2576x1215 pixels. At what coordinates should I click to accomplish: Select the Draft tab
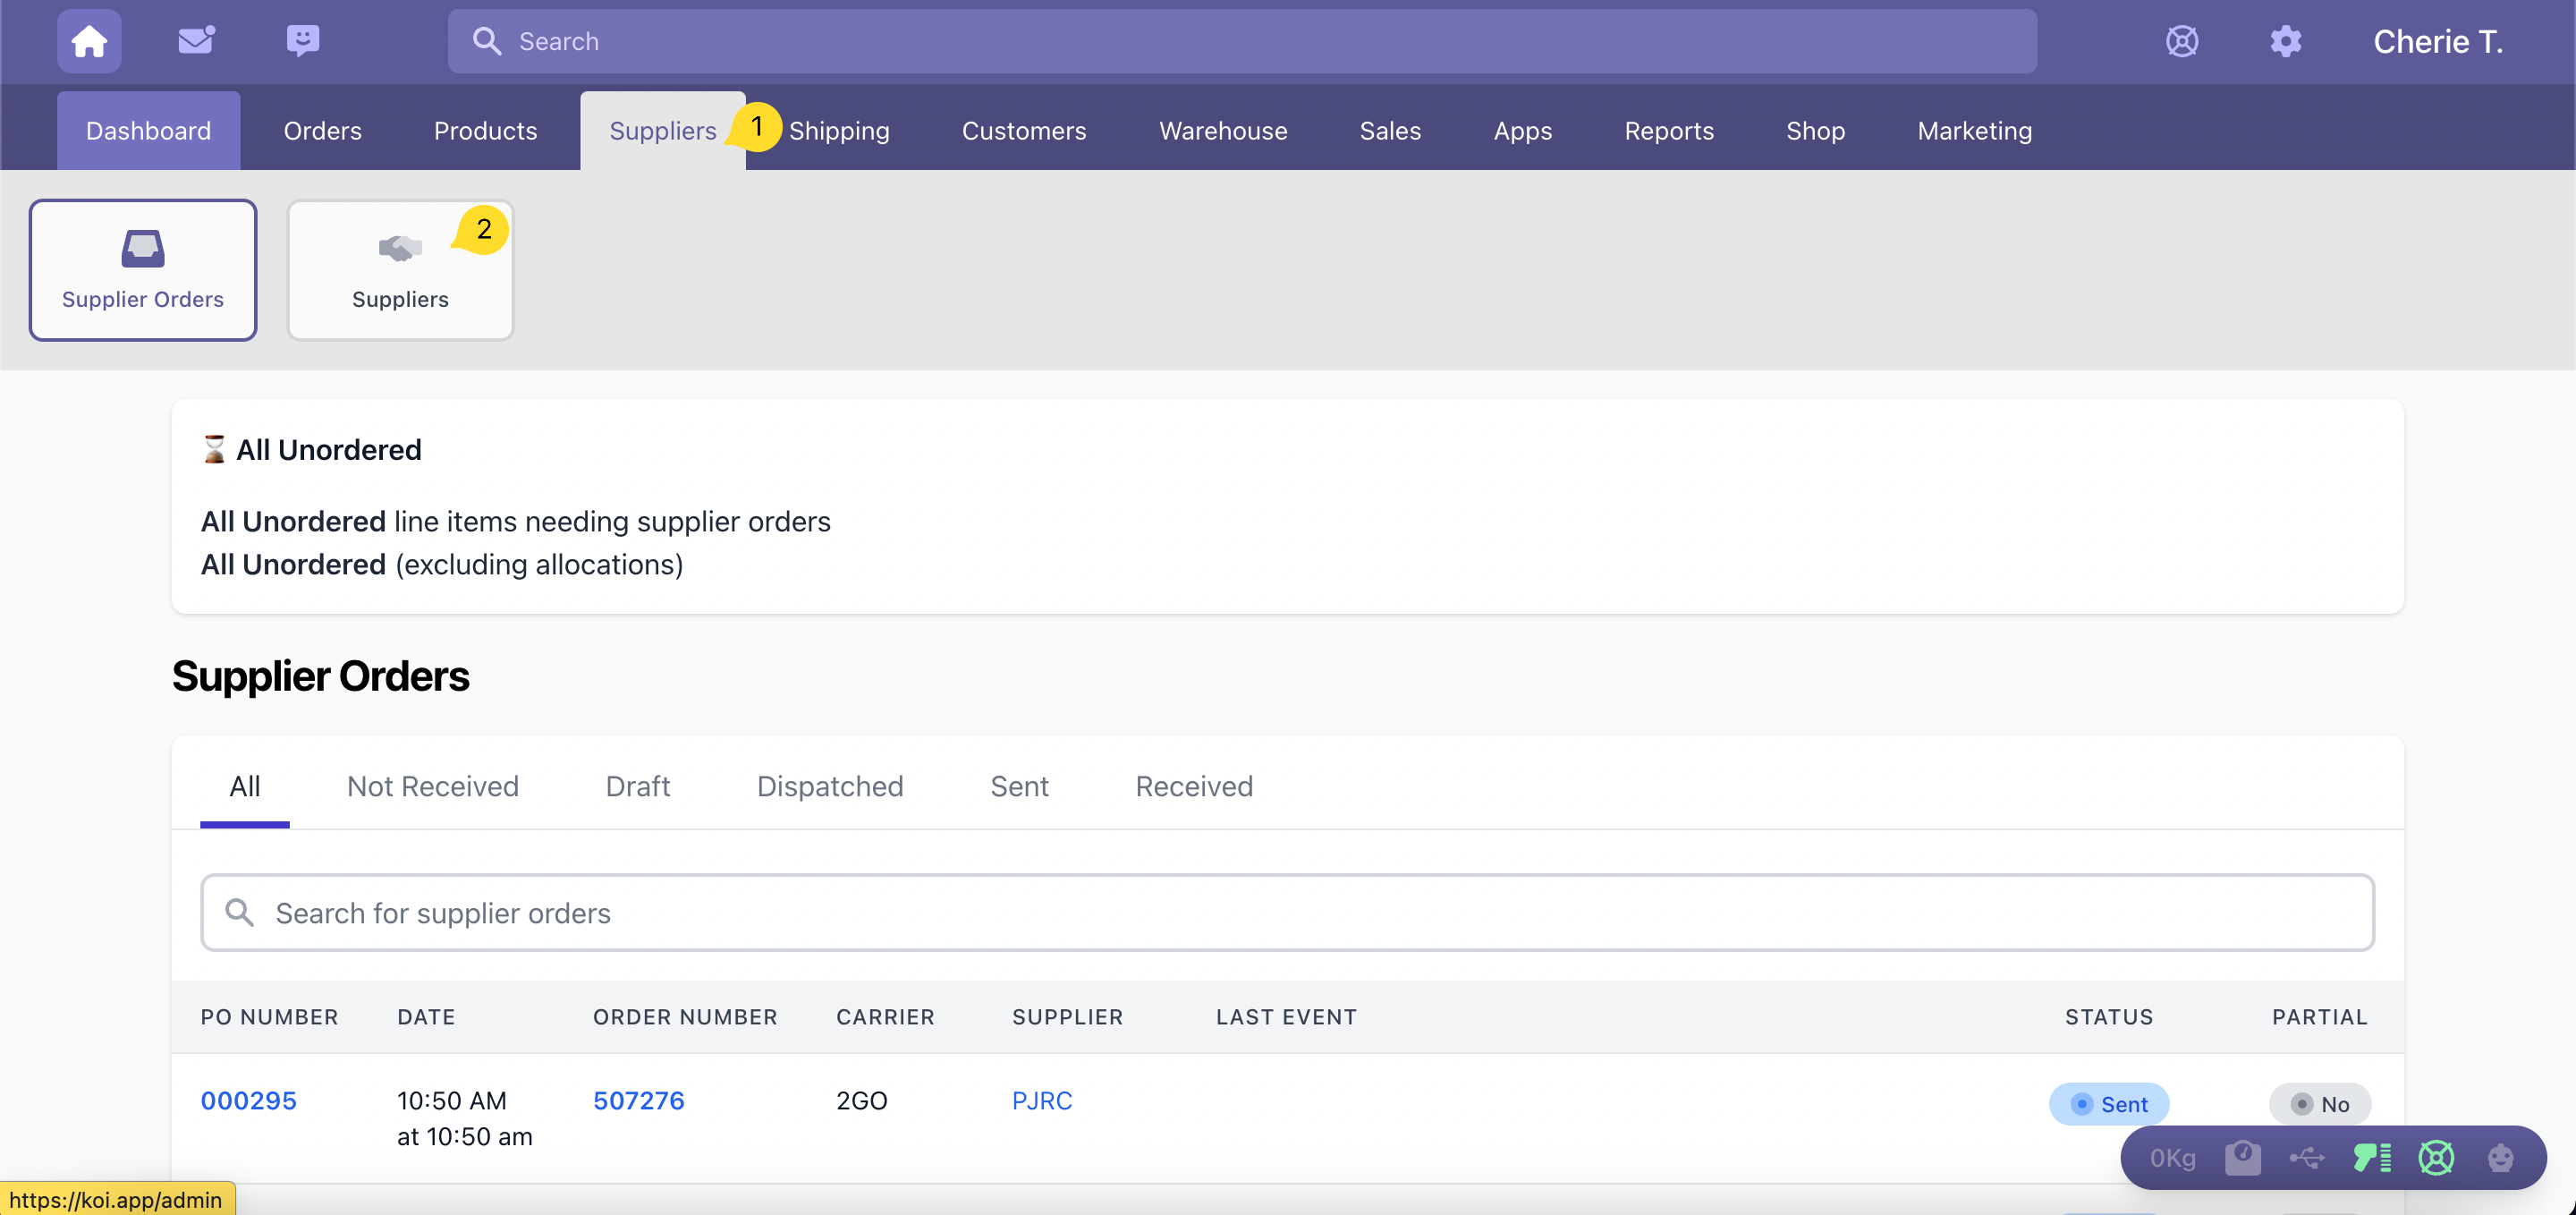tap(637, 786)
